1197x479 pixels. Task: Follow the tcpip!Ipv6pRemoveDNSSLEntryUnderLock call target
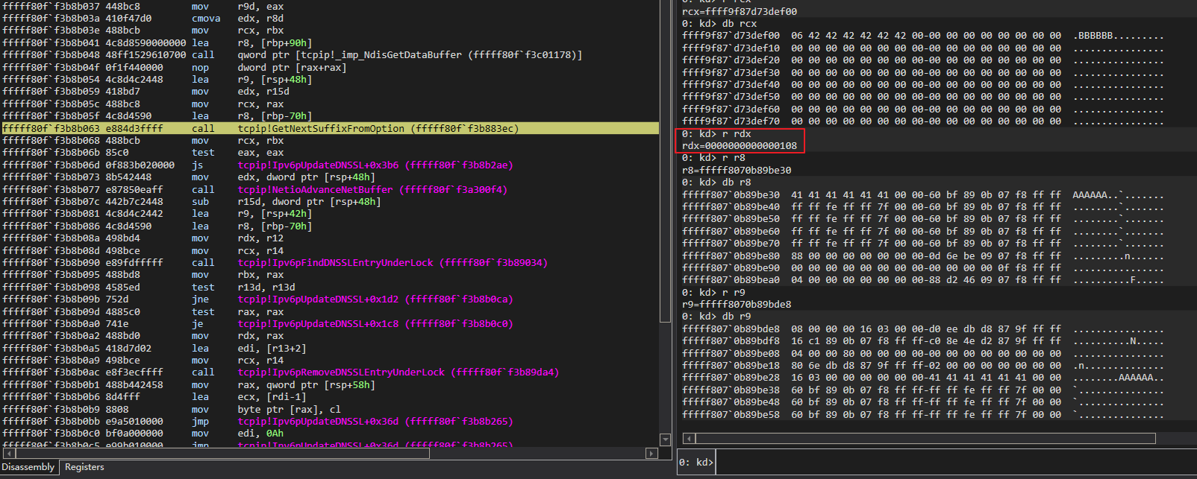point(399,372)
